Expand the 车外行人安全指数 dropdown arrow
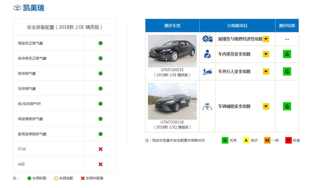This screenshot has height=188, width=312. (x=266, y=71)
